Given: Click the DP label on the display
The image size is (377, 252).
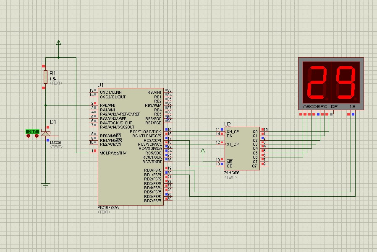Looking at the screenshot, I should point(335,106).
